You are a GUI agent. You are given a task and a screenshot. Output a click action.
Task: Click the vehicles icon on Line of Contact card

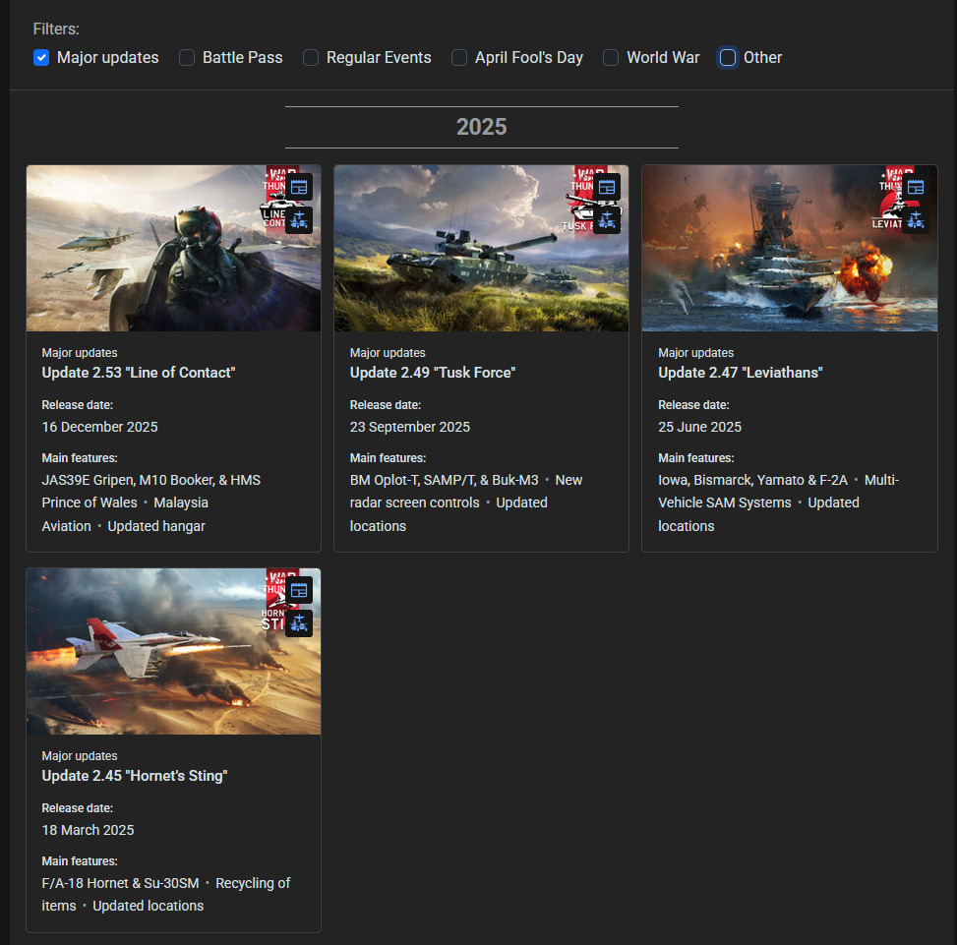299,220
